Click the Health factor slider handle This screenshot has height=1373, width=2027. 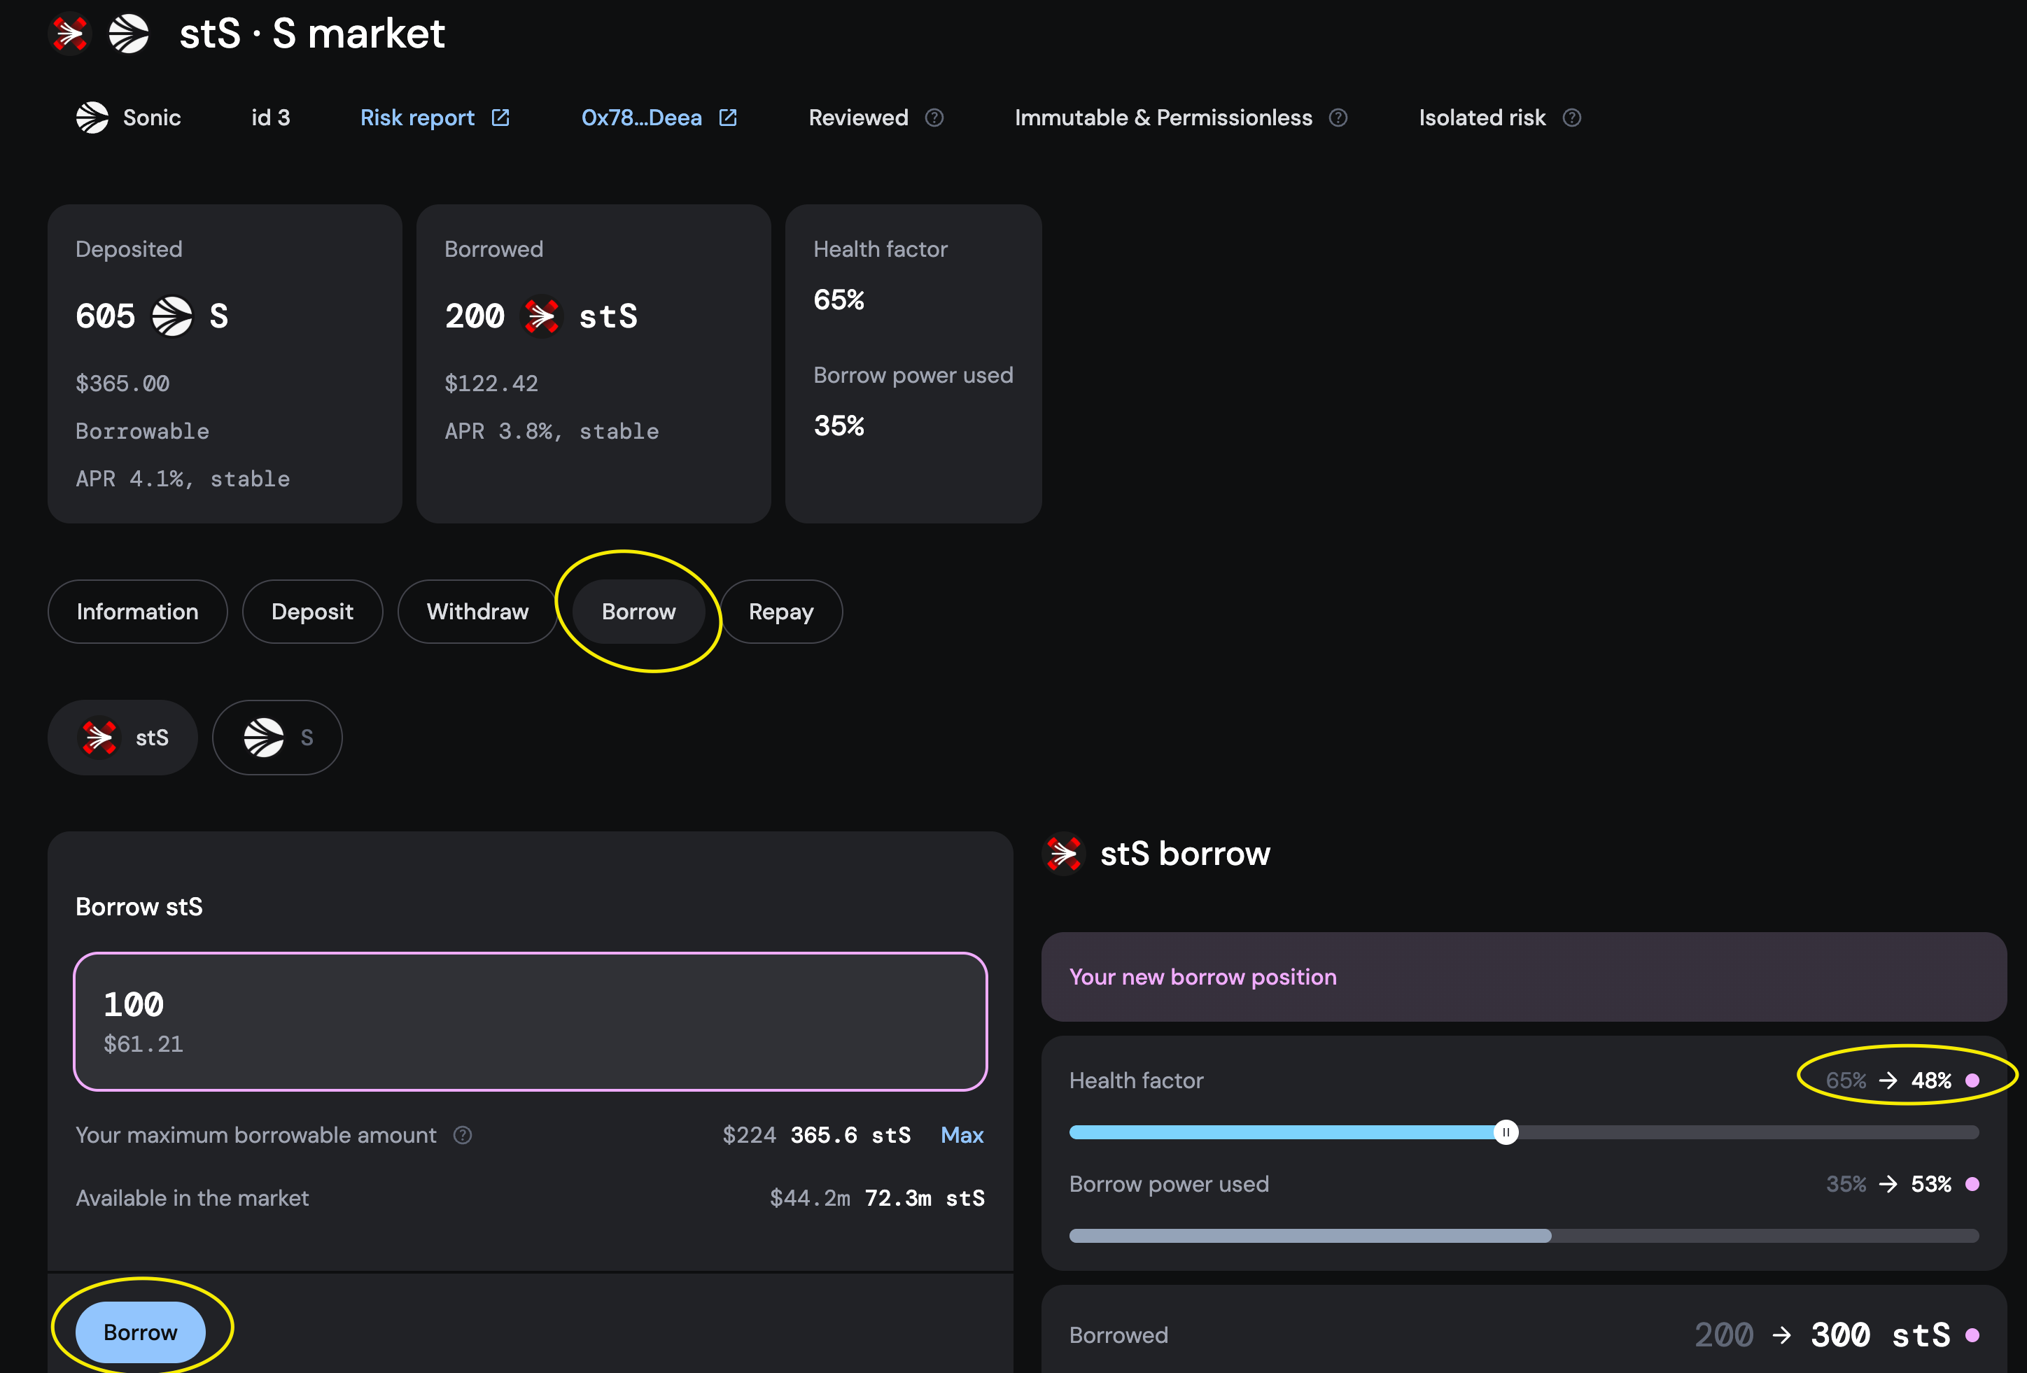pos(1506,1132)
